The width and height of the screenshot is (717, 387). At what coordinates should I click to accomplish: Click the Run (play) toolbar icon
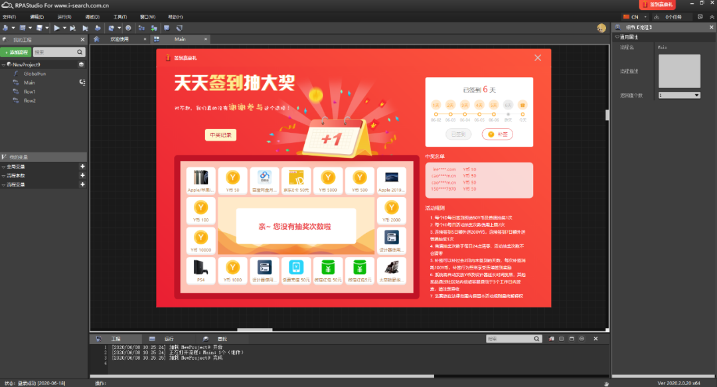tap(56, 28)
